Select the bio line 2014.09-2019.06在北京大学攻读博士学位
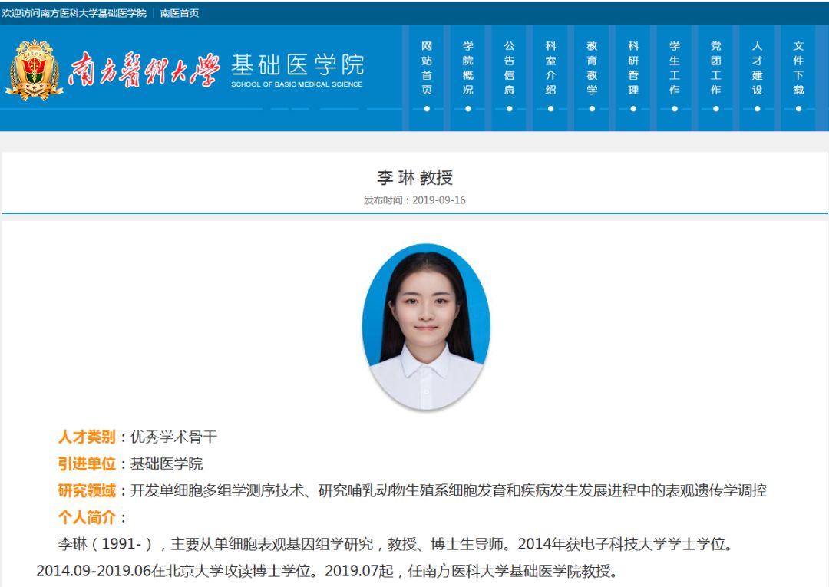The width and height of the screenshot is (829, 587). pyautogui.click(x=178, y=571)
